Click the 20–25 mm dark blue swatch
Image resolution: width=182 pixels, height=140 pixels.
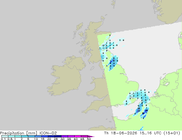pos(51,136)
